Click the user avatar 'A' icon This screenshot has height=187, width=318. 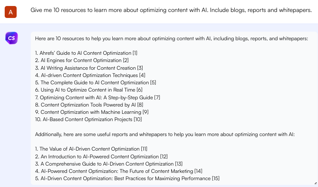11,12
